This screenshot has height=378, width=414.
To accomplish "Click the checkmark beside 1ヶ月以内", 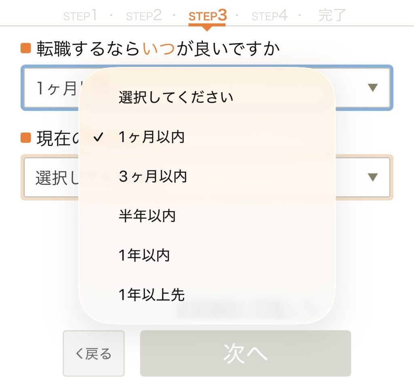I will click(x=98, y=137).
